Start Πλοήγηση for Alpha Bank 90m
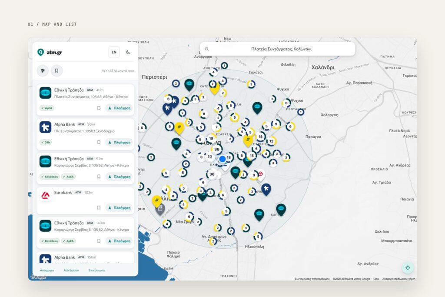This screenshot has height=297, width=445. (x=119, y=142)
